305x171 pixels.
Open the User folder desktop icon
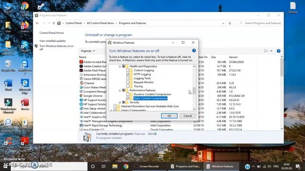click(x=8, y=27)
